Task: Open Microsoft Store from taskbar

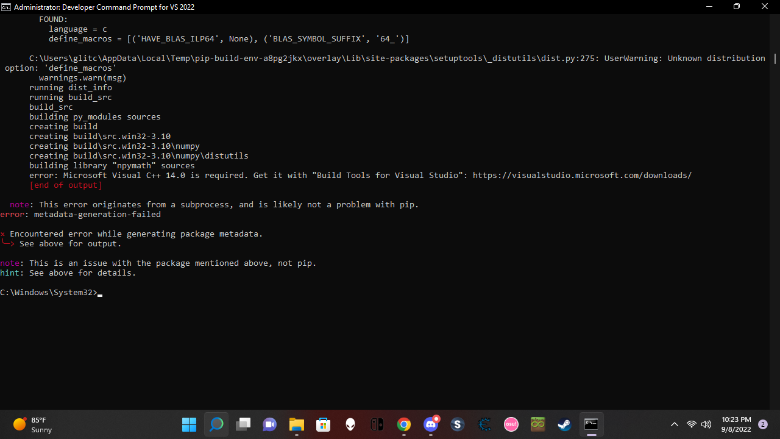Action: (x=324, y=424)
